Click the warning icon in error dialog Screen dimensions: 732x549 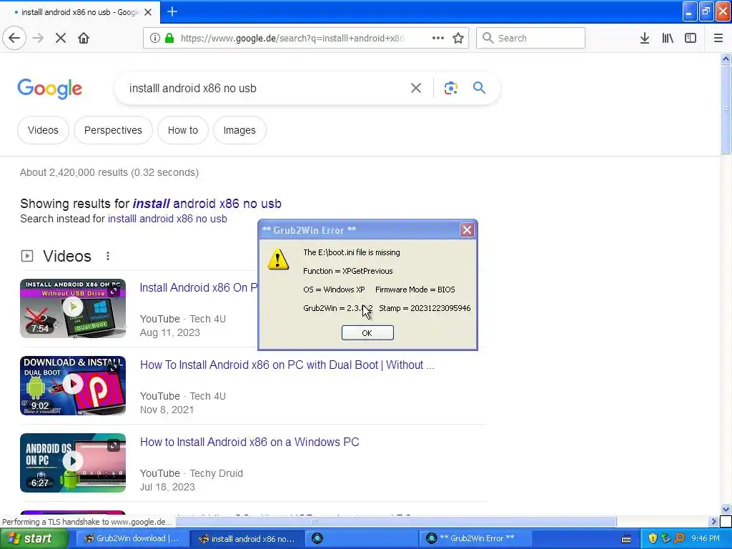pyautogui.click(x=278, y=259)
